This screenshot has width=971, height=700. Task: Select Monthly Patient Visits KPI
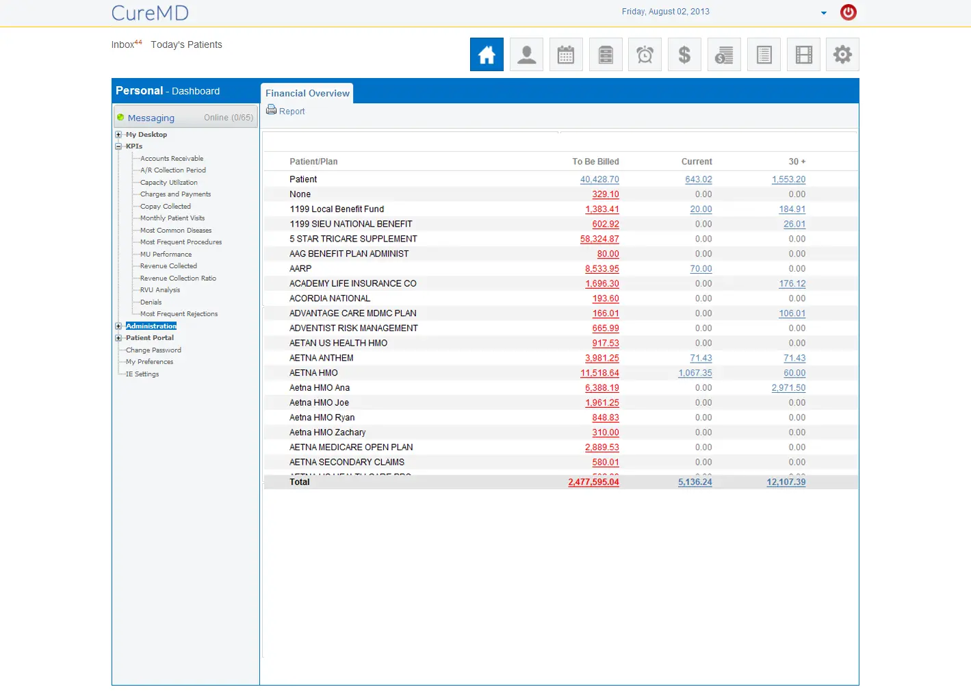point(172,218)
